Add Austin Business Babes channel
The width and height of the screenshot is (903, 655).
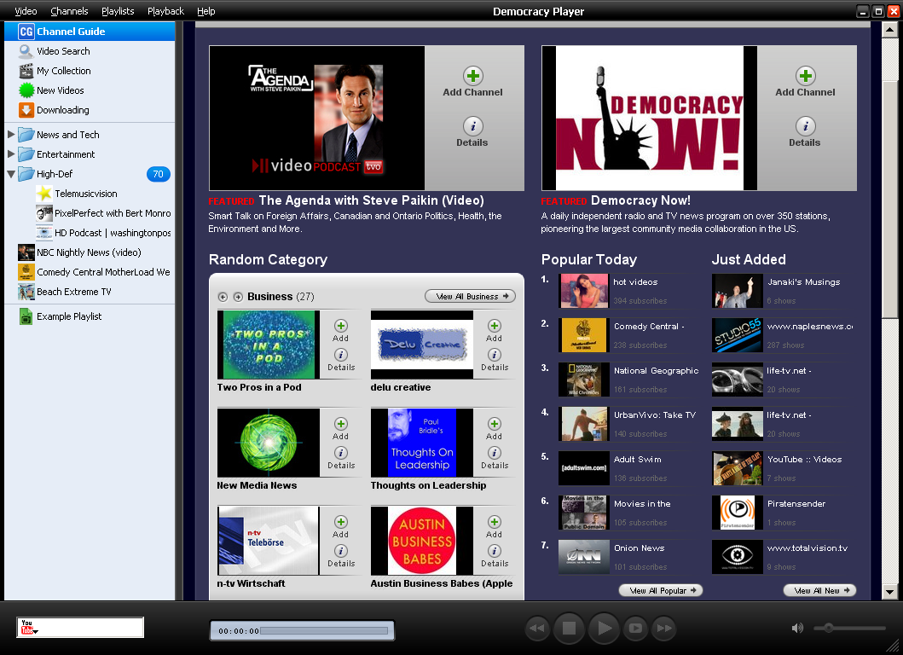[x=494, y=526]
